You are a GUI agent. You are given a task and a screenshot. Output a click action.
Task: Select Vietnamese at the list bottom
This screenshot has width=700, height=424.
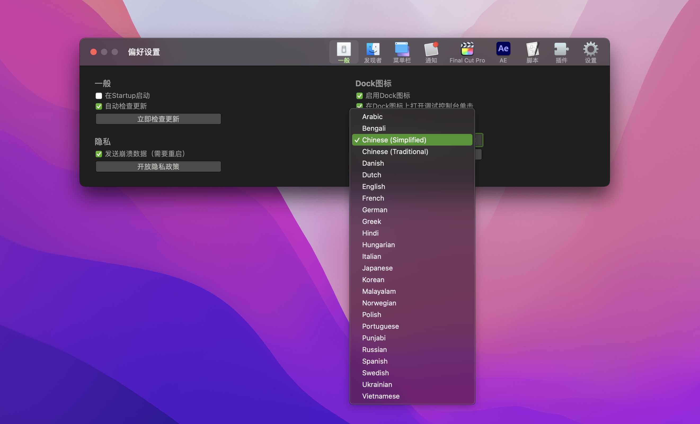coord(381,396)
